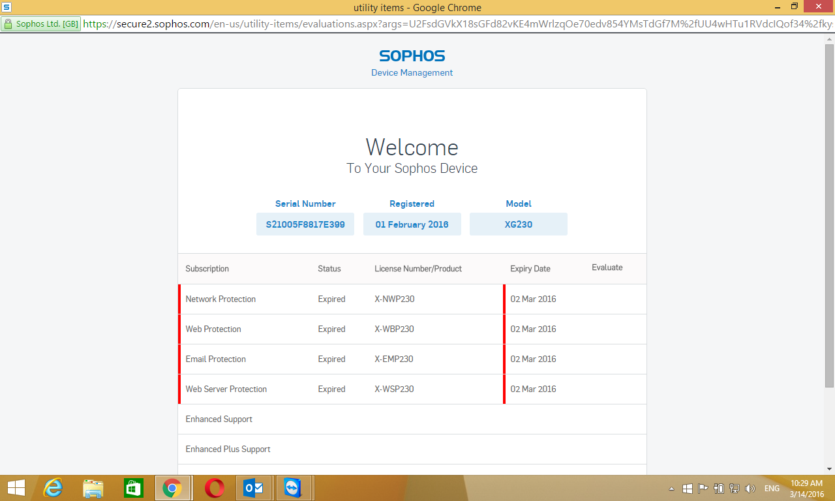The width and height of the screenshot is (835, 501).
Task: Select the Email Protection row
Action: coord(412,359)
